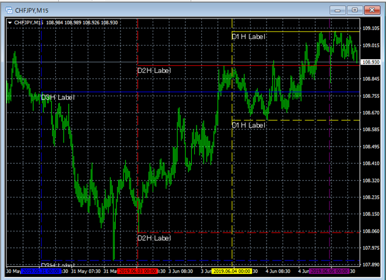386x280 pixels.
Task: Click the 4 Jun 08:30 time axis label
Action: (278, 271)
